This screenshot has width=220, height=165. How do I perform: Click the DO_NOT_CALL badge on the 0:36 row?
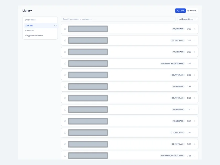177,144
